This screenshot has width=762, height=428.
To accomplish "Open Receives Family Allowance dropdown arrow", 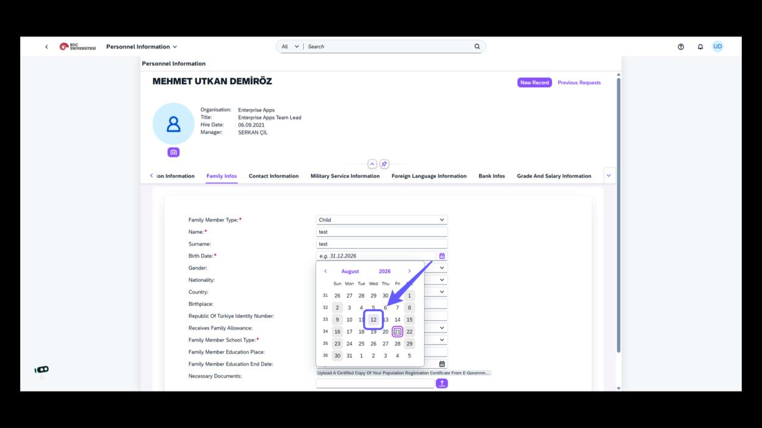I will pos(442,328).
